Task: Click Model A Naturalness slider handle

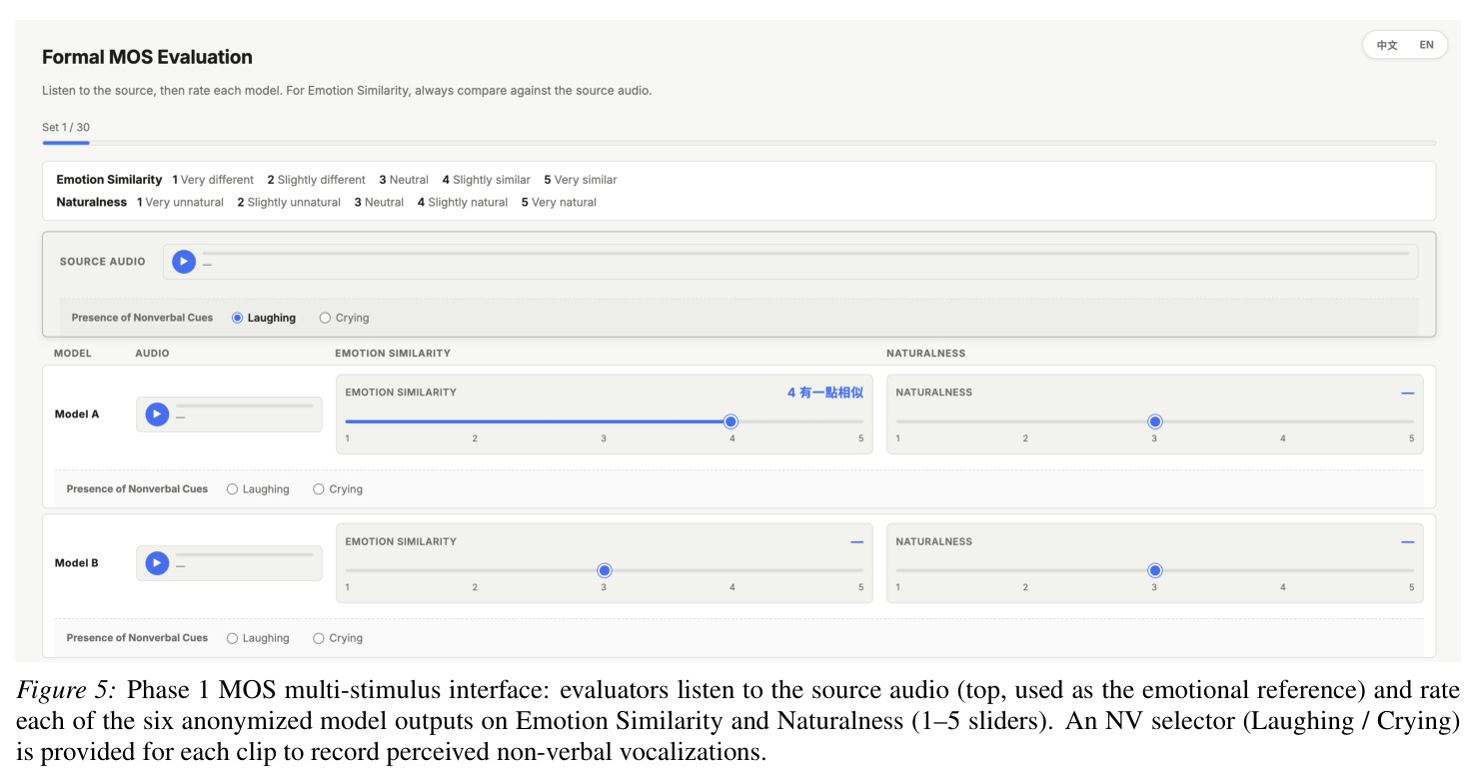Action: [1155, 421]
